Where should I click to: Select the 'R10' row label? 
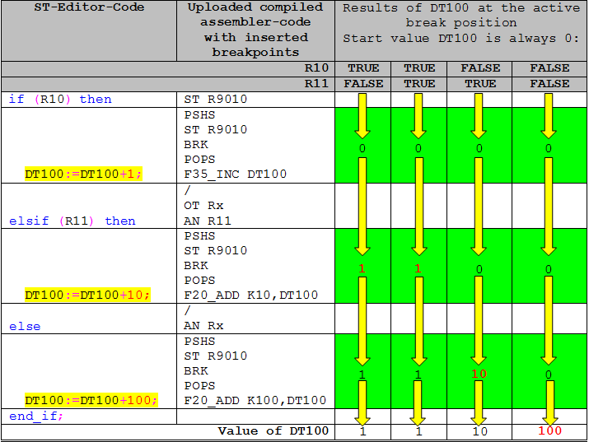pyautogui.click(x=316, y=68)
